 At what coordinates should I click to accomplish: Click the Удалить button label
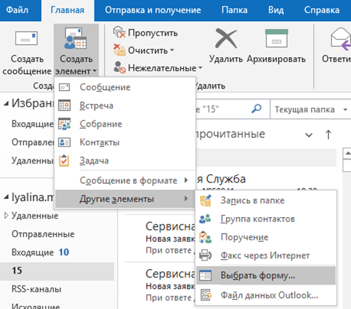tap(226, 59)
